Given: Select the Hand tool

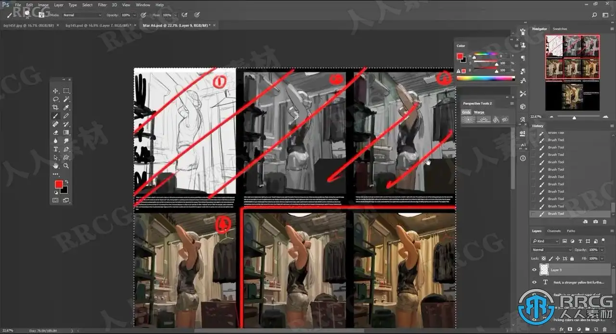Looking at the screenshot, I should coord(55,166).
